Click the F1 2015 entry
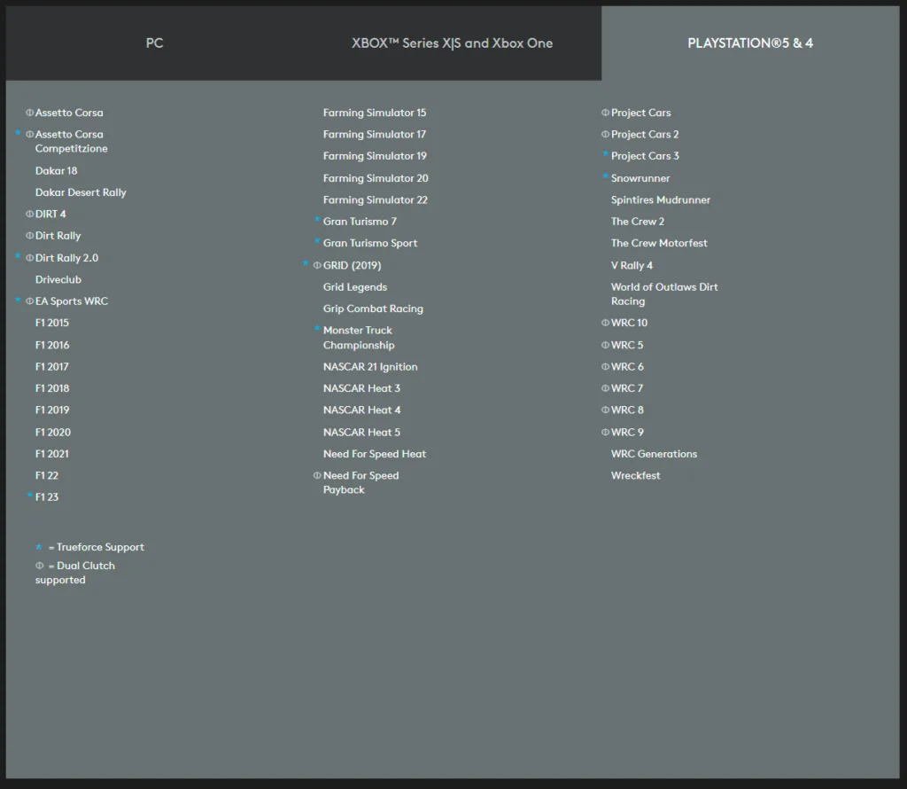This screenshot has height=789, width=907. tap(52, 323)
